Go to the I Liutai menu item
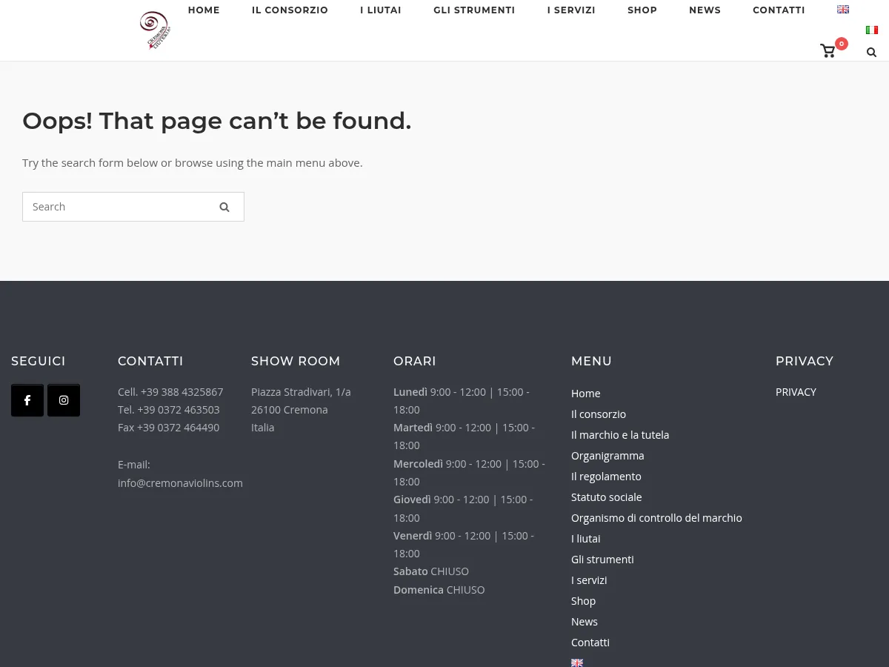 tap(381, 10)
